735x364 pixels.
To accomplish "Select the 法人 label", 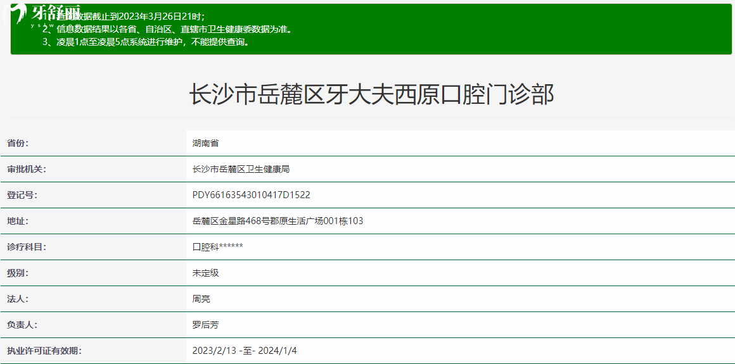I will coord(18,298).
